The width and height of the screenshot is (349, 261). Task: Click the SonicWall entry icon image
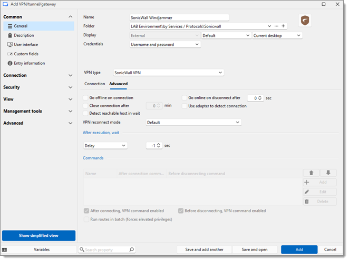tap(305, 21)
